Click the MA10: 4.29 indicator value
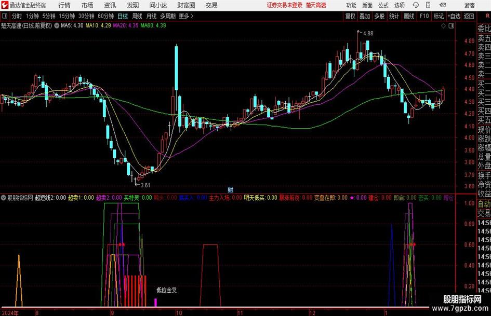This screenshot has width=491, height=316. point(98,25)
